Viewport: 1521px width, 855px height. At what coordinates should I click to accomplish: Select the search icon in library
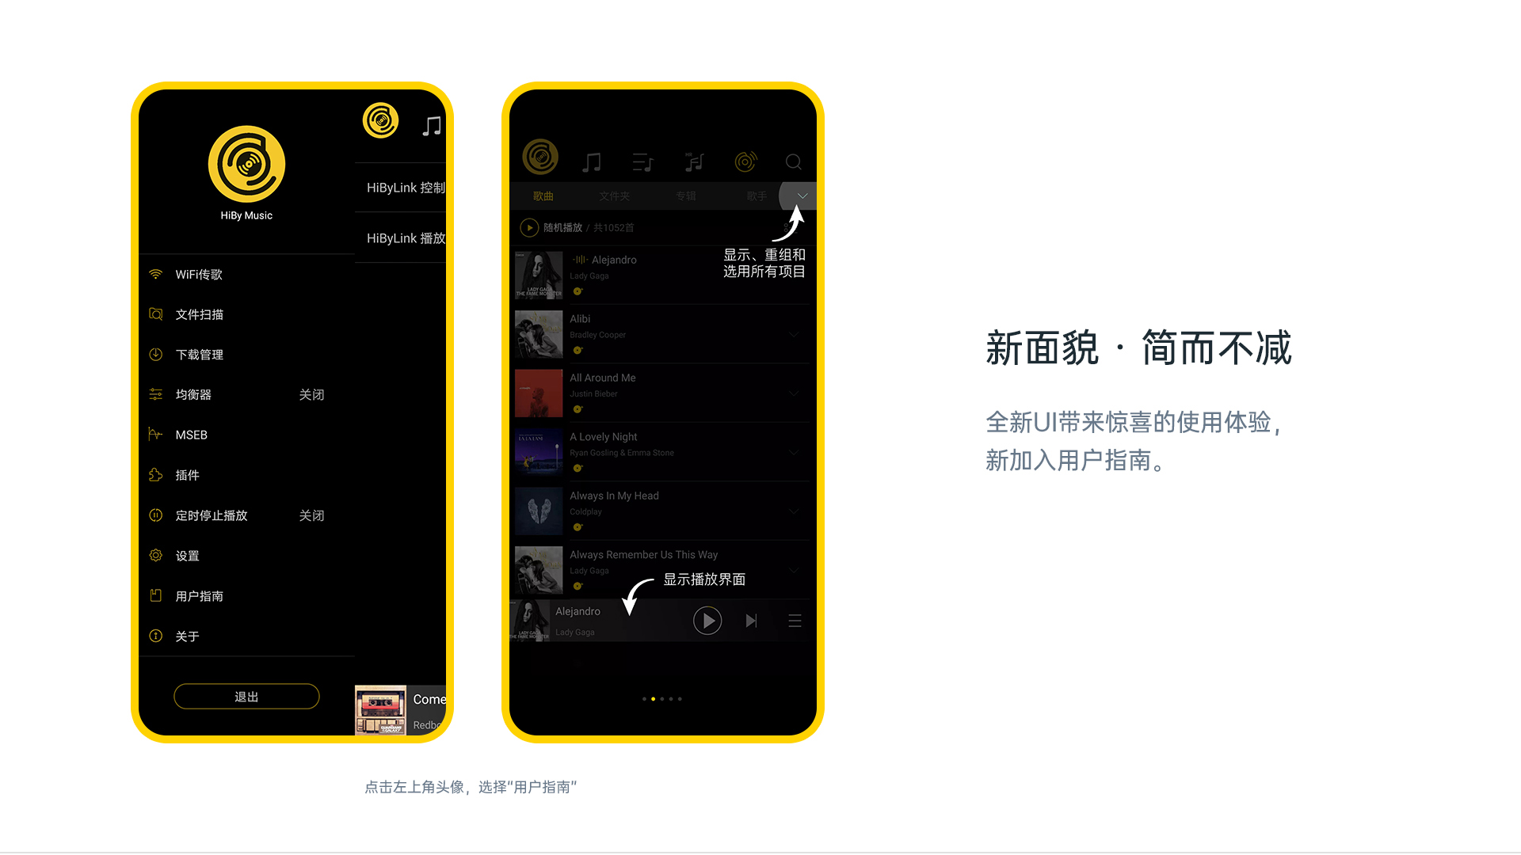click(x=794, y=161)
